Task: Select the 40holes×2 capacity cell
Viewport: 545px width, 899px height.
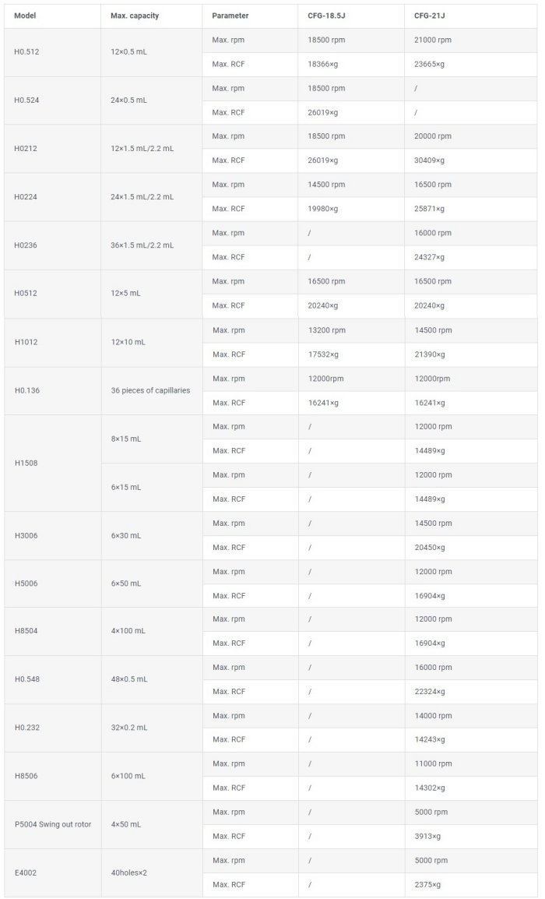Action: point(128,873)
